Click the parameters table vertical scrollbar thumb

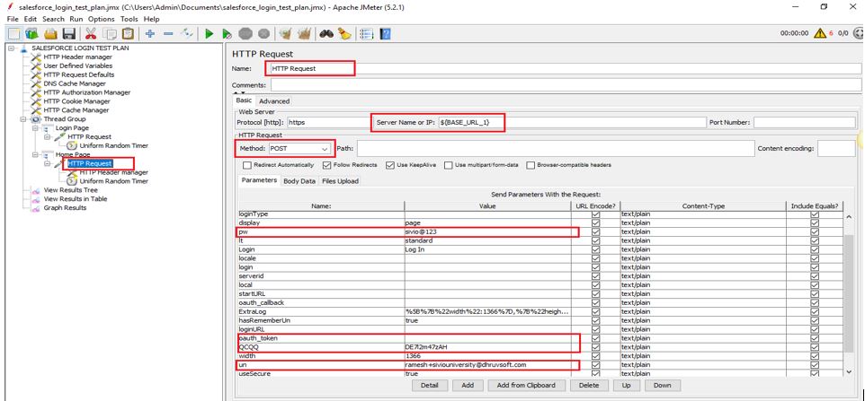849,292
